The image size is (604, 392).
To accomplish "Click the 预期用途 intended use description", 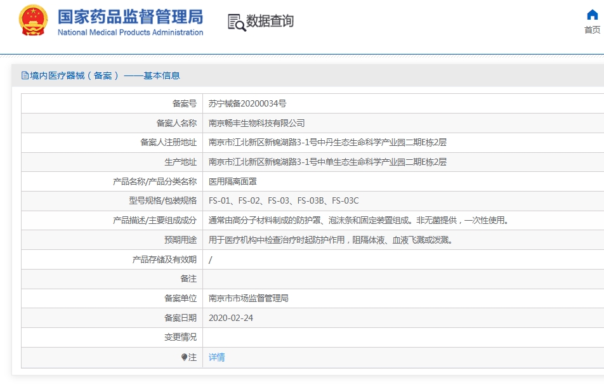I will click(331, 240).
